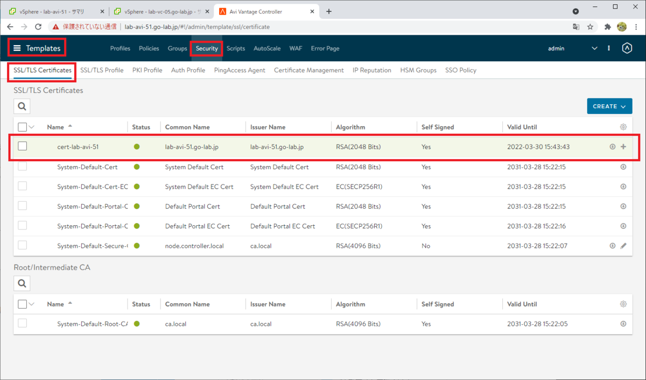
Task: Check the cert-lab-avi-51 row checkbox
Action: click(x=22, y=146)
